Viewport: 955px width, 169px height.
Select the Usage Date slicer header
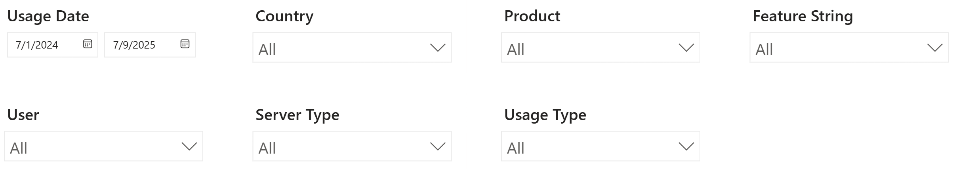click(48, 16)
